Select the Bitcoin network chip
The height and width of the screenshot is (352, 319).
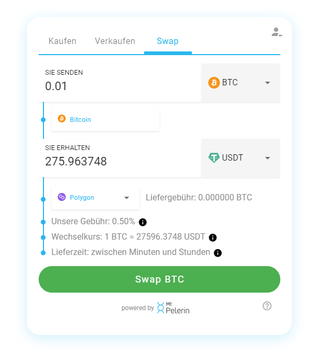click(x=105, y=119)
